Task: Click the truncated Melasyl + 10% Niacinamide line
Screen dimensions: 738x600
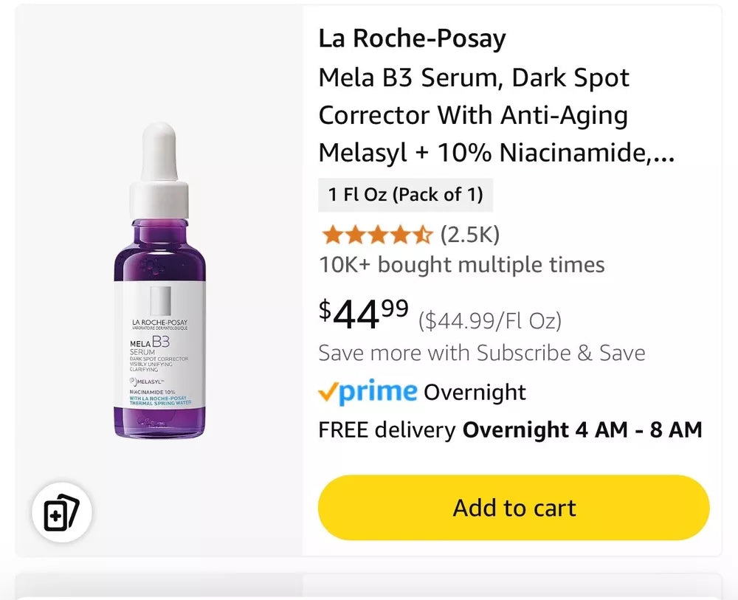Action: (496, 154)
